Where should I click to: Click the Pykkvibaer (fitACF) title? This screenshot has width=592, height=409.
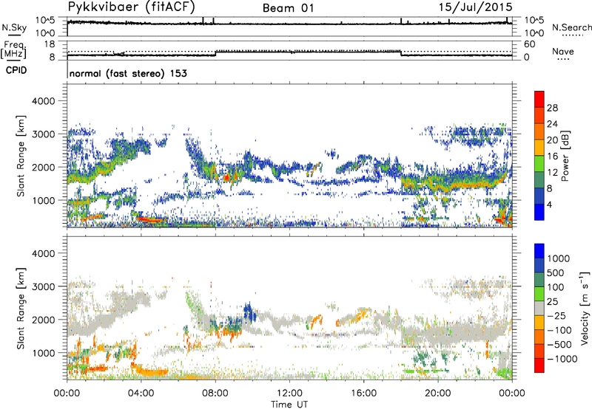pos(131,7)
